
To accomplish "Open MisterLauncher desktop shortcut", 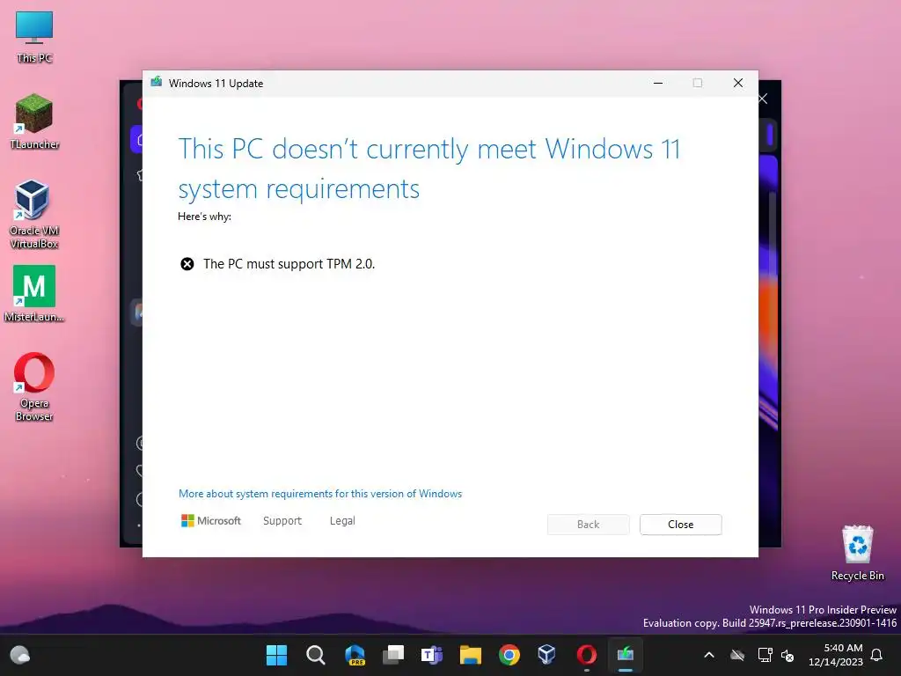I will tap(34, 294).
